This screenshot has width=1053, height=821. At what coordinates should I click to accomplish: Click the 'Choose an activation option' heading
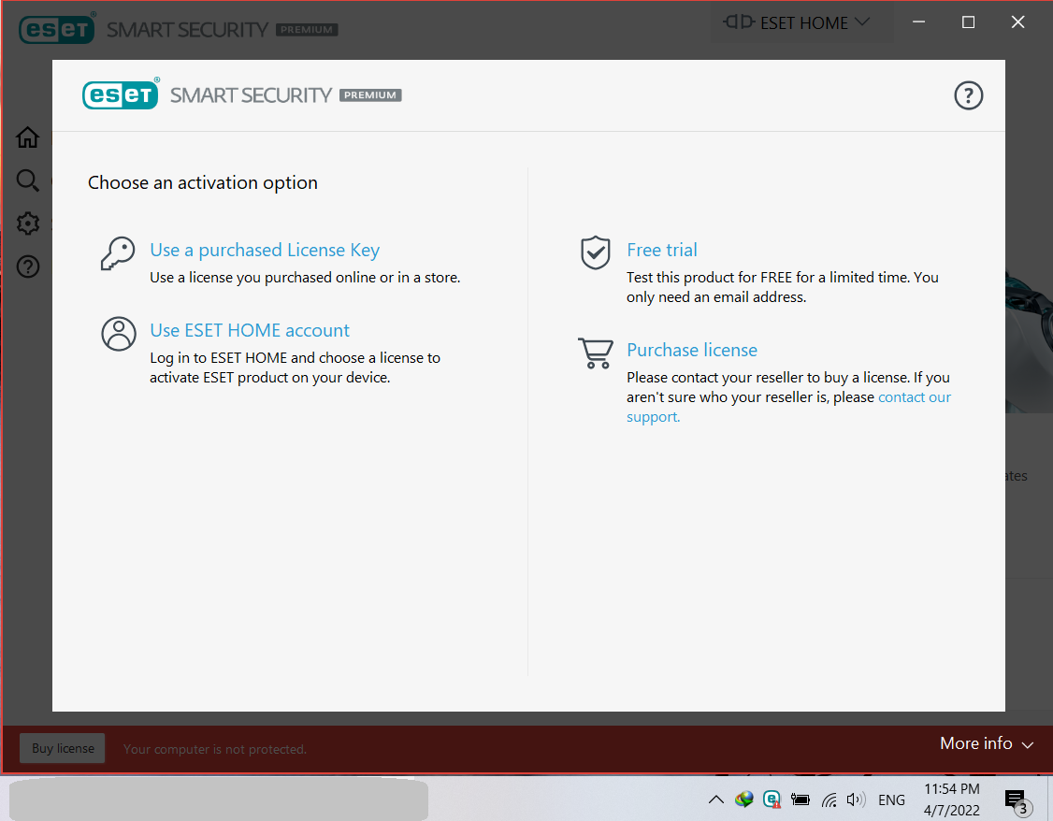tap(203, 182)
